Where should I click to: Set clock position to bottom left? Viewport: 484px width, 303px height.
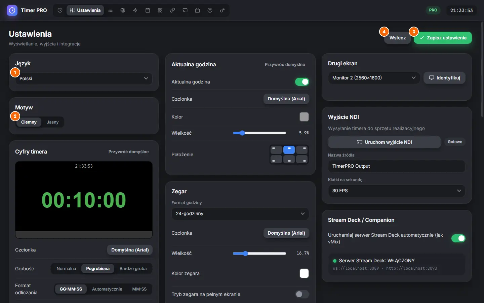click(276, 160)
